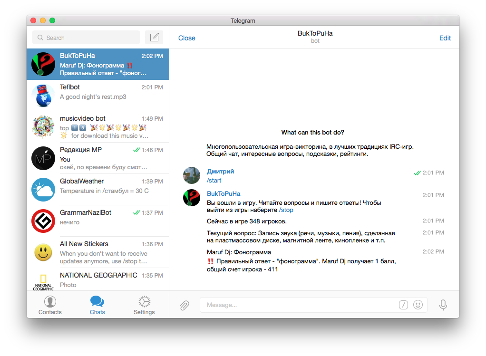The width and height of the screenshot is (486, 356).
Task: Click the magnifier icon in search field
Action: (x=40, y=38)
